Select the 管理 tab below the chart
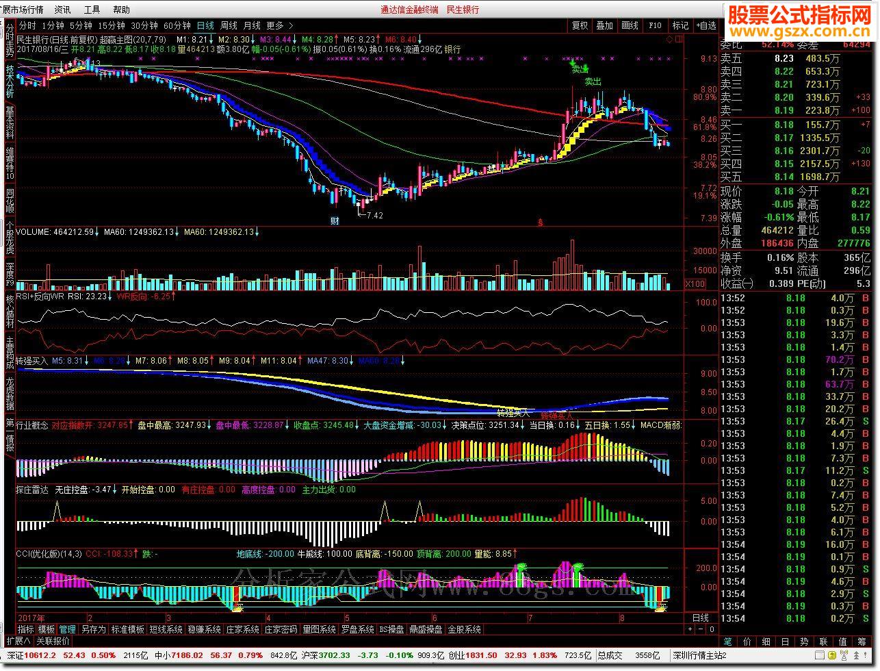Image resolution: width=880 pixels, height=671 pixels. coord(68,629)
